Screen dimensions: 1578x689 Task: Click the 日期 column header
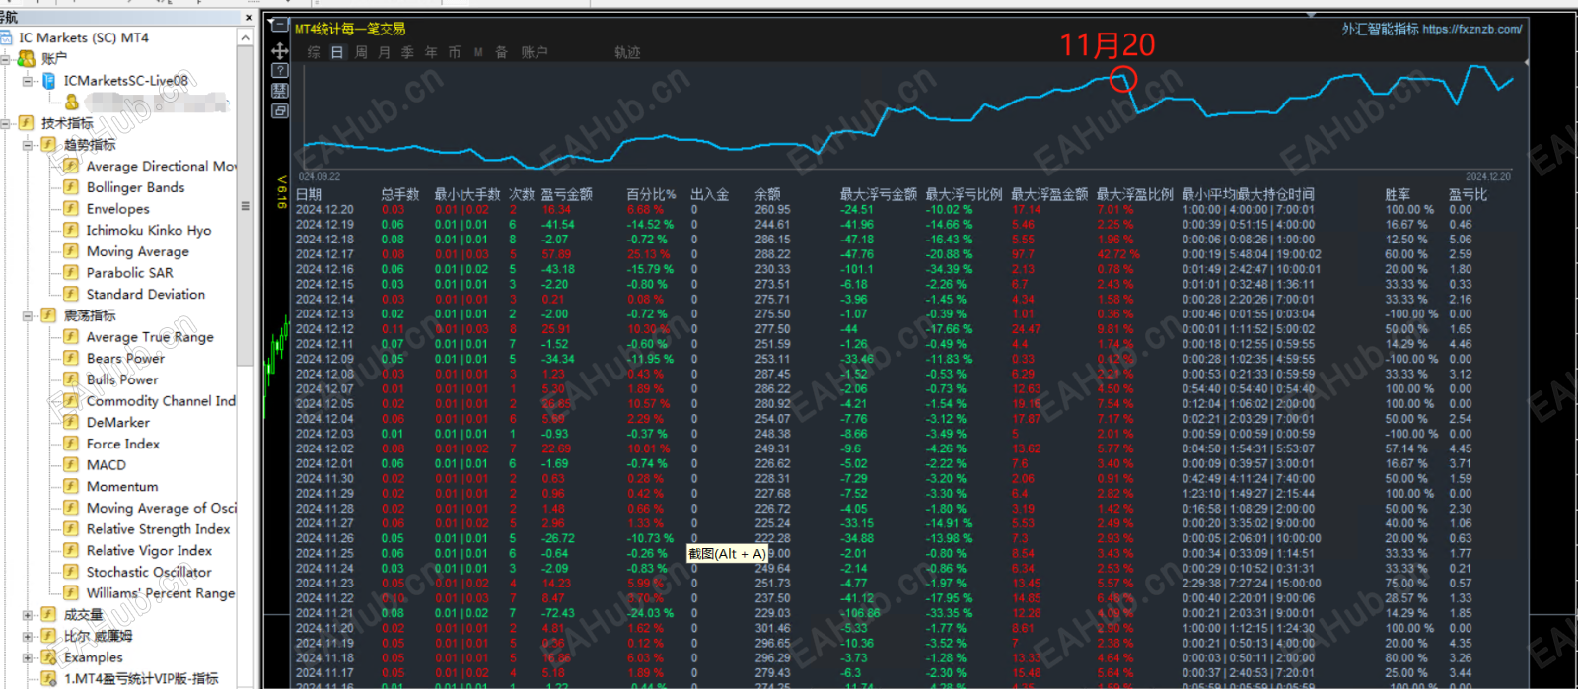(x=309, y=194)
